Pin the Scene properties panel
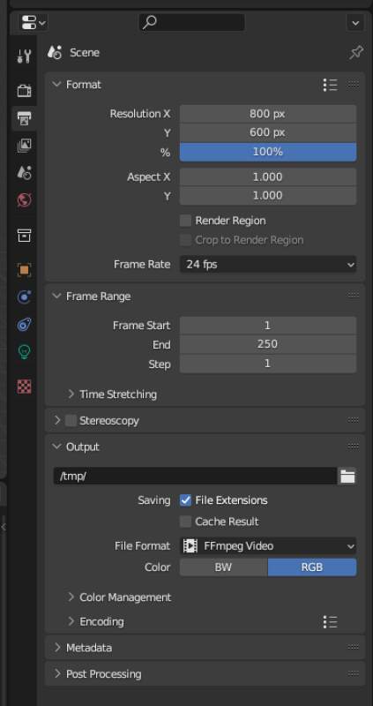 356,53
